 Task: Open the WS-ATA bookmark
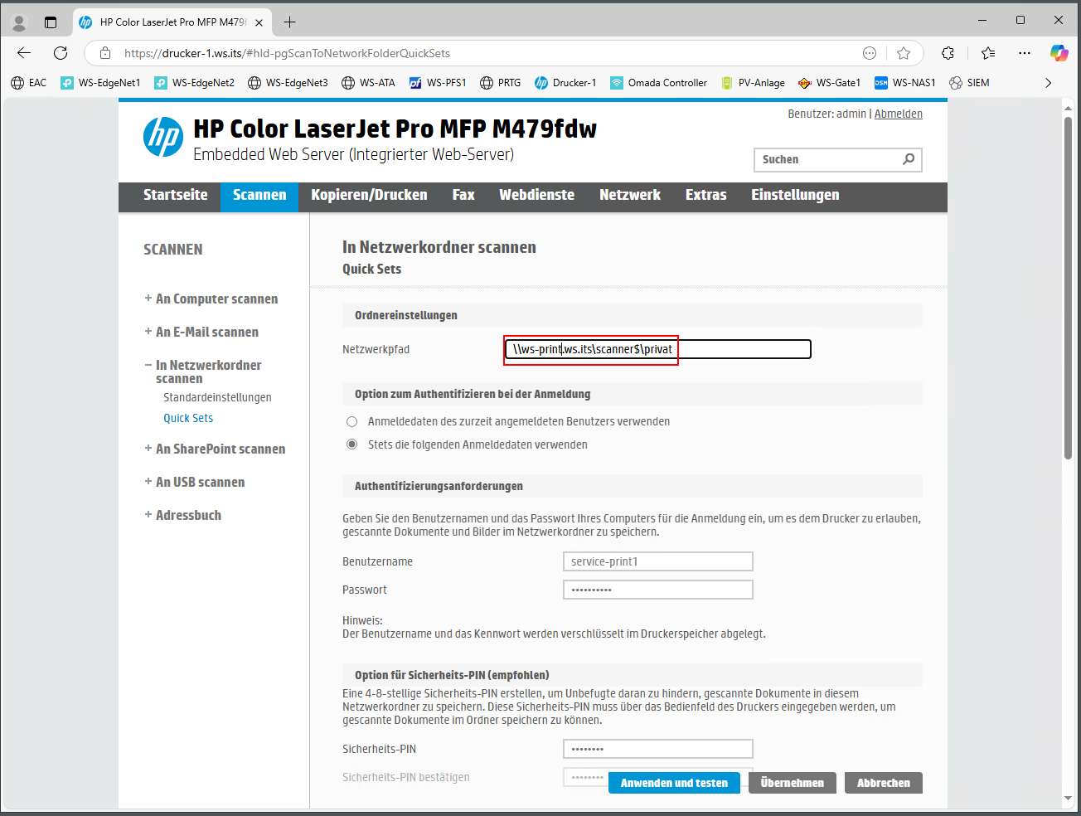(x=368, y=83)
